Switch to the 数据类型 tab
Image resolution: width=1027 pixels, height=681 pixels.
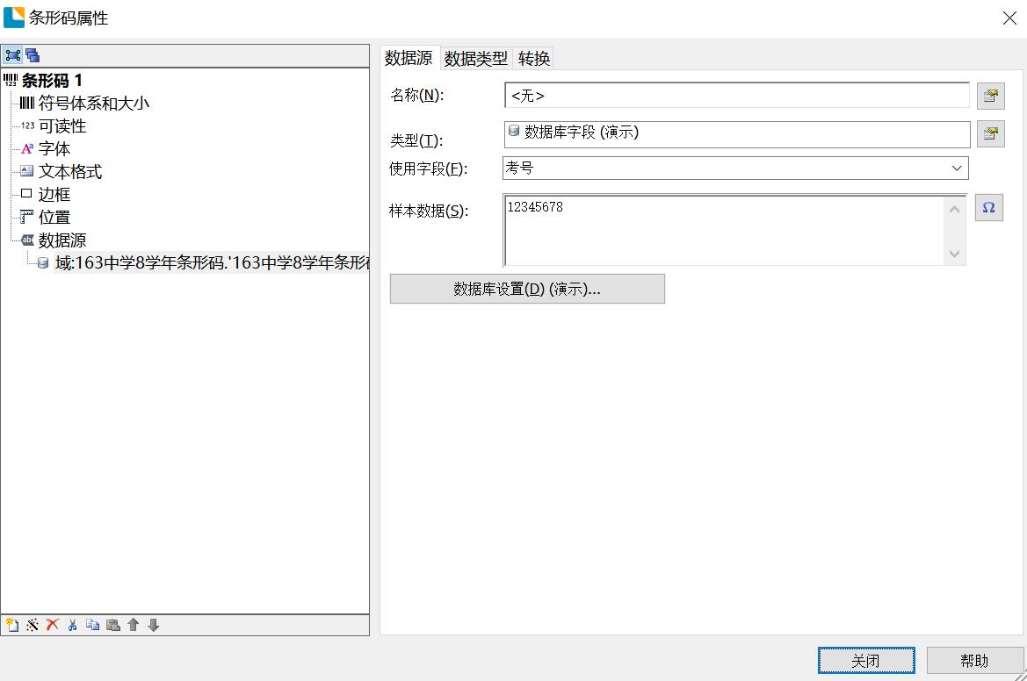pyautogui.click(x=475, y=58)
